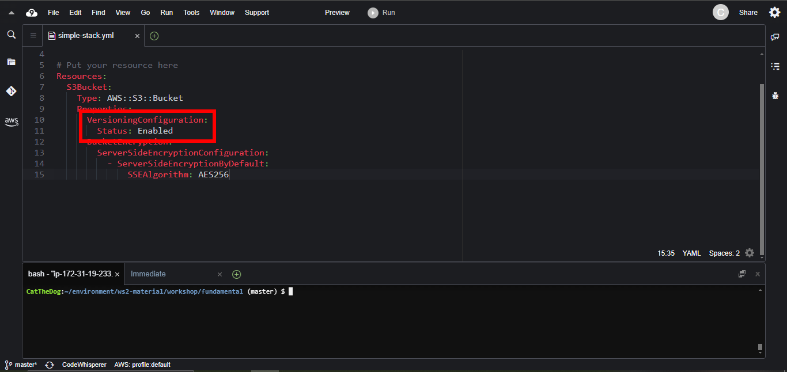This screenshot has width=787, height=372.
Task: Open the Debugger bug icon
Action: tap(775, 96)
